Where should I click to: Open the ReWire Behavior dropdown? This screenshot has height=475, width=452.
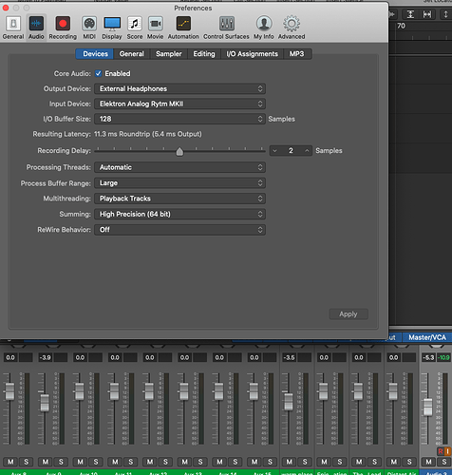coord(179,230)
